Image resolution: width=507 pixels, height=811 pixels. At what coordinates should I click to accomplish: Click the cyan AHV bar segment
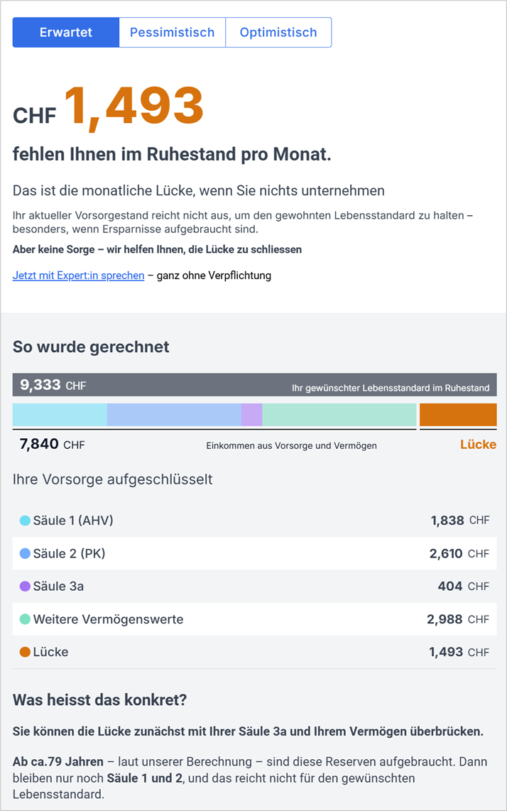pyautogui.click(x=60, y=415)
